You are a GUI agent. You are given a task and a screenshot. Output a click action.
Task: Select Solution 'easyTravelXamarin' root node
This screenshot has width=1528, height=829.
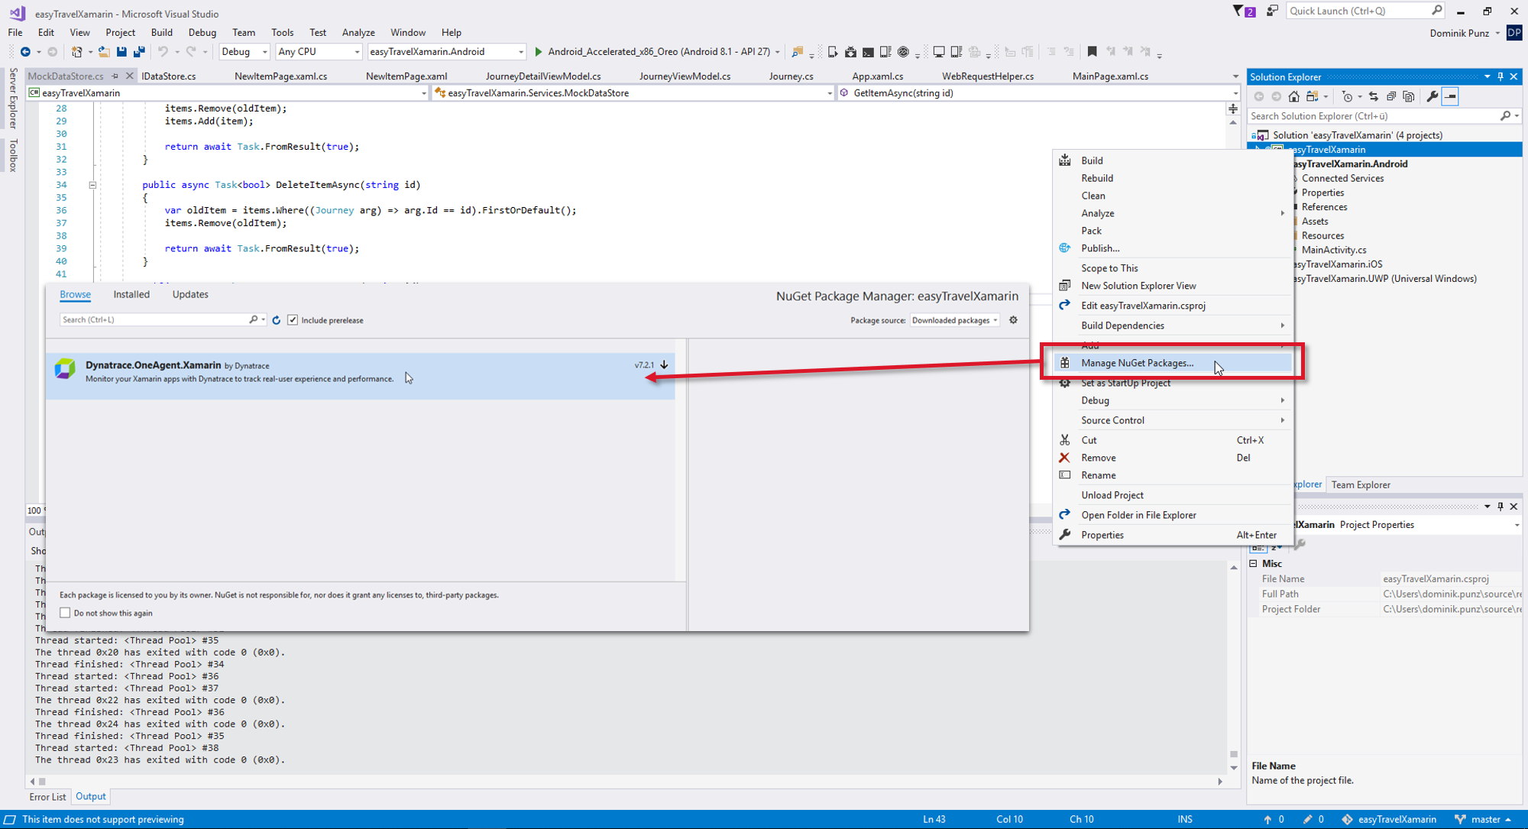click(1357, 135)
